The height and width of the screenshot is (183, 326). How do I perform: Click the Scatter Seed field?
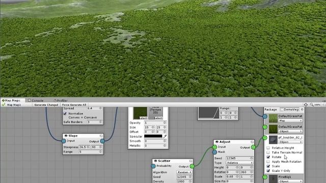184,177
